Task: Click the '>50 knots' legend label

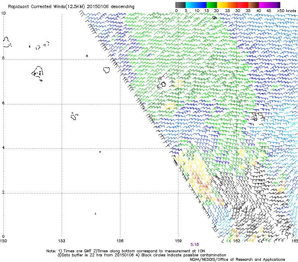Action: tap(286, 11)
